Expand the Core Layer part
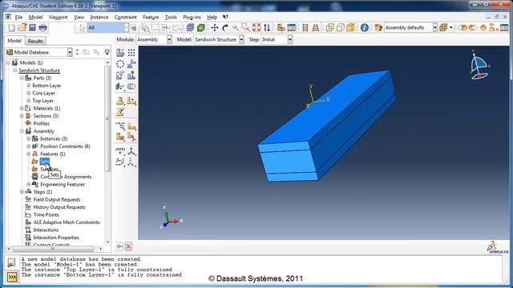 coord(29,93)
